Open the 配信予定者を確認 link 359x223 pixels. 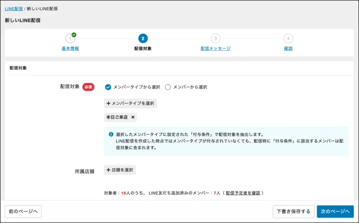coord(243,193)
